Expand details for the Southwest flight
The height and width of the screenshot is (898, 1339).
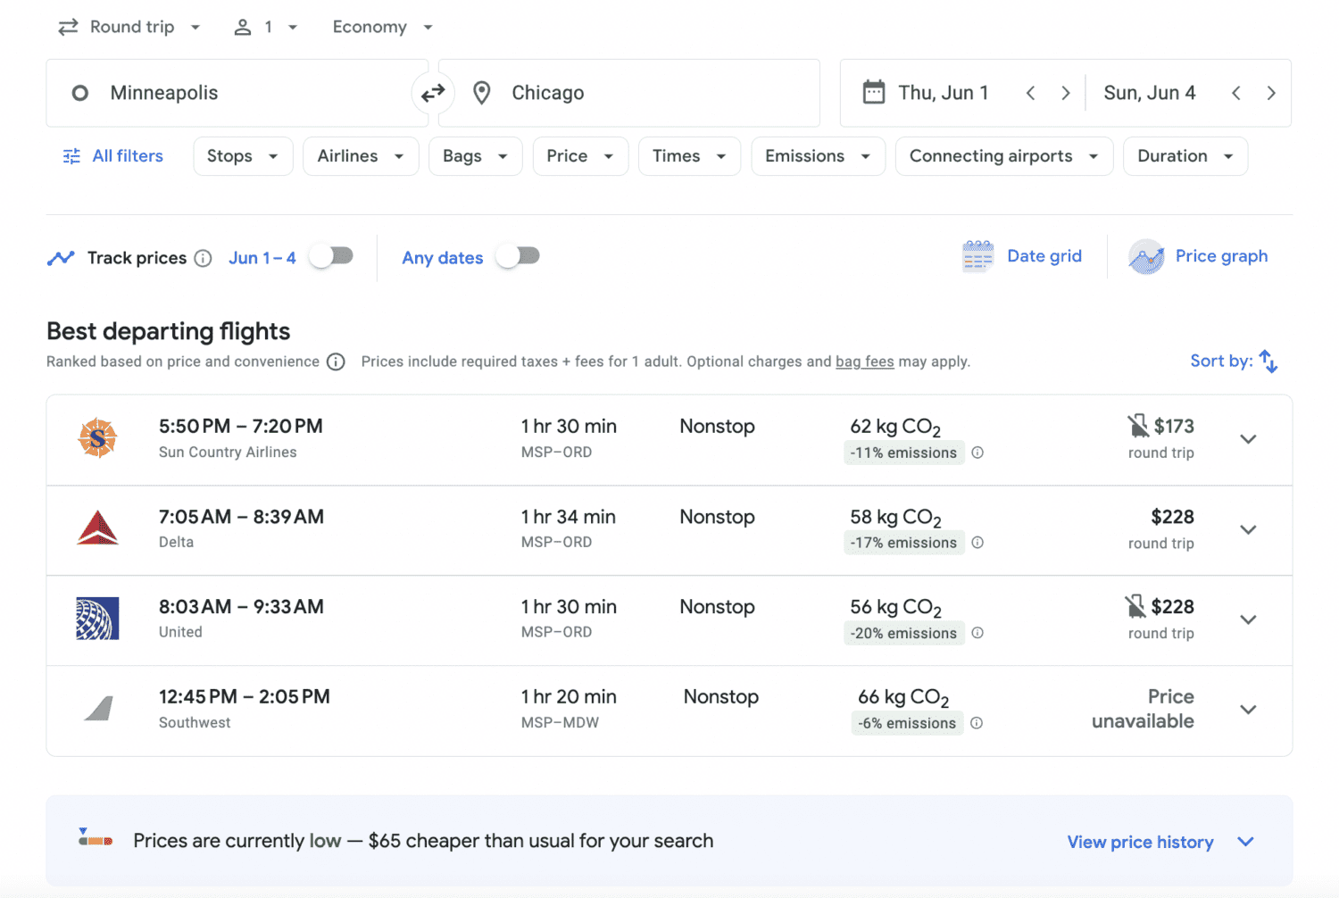(x=1248, y=710)
